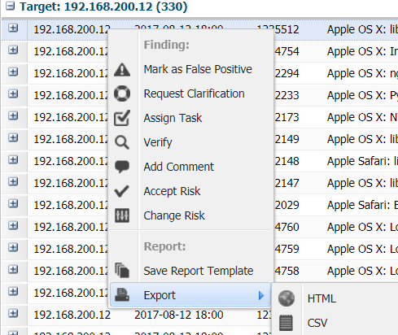The image size is (398, 335).
Task: Choose Add Comment menu entry
Action: pos(178,167)
